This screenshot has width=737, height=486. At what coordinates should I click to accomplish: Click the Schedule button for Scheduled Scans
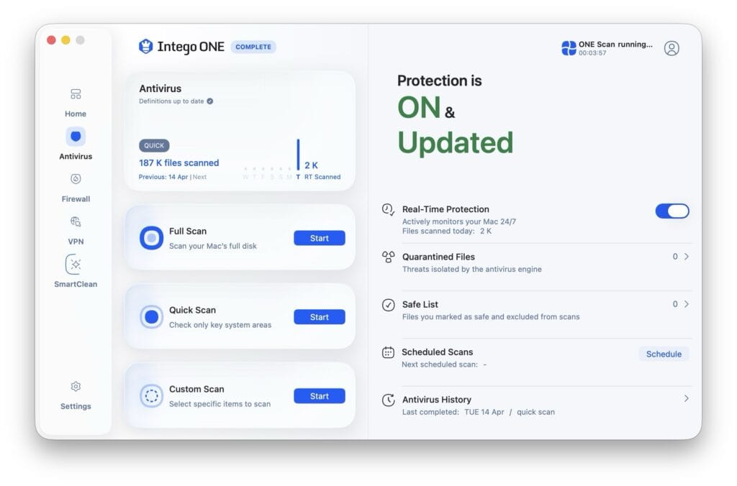tap(663, 354)
